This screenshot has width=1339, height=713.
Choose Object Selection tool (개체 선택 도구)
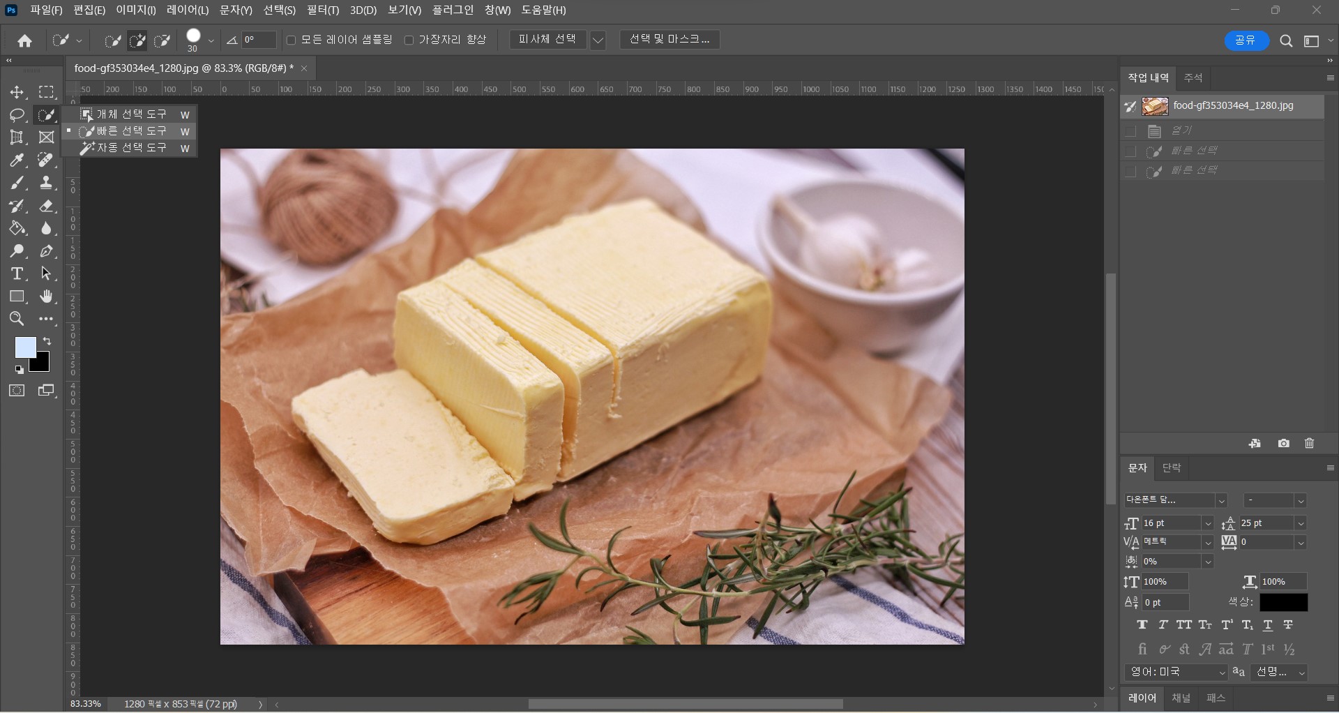click(130, 114)
